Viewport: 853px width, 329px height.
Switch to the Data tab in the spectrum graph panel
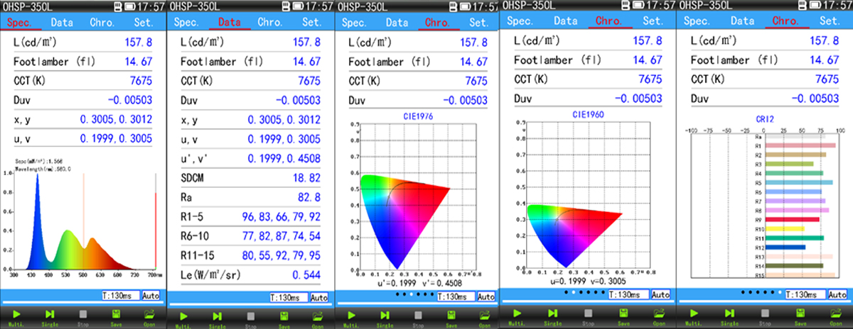pos(62,21)
